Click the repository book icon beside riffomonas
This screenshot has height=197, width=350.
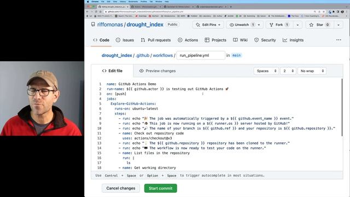tap(93, 24)
